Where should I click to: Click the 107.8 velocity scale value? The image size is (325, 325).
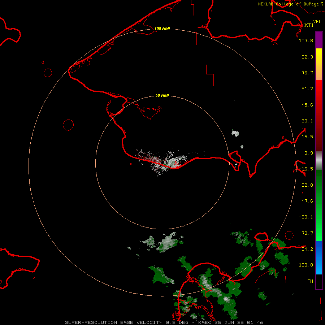coord(306,40)
